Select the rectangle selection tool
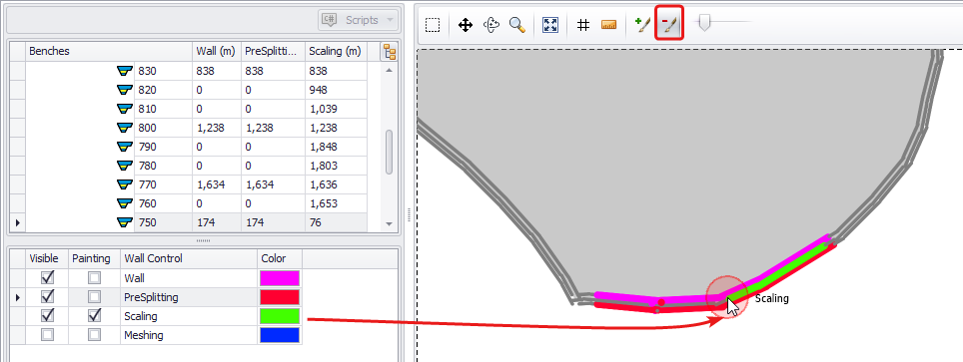 (x=433, y=25)
